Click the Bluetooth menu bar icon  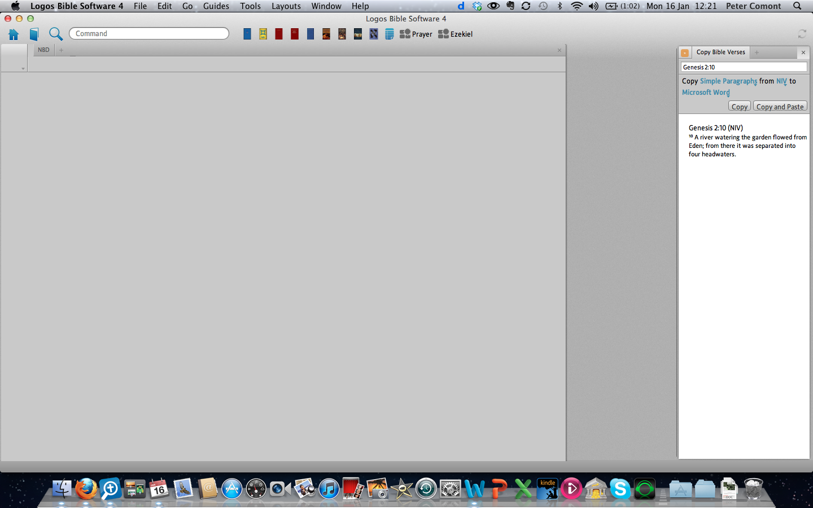point(560,6)
